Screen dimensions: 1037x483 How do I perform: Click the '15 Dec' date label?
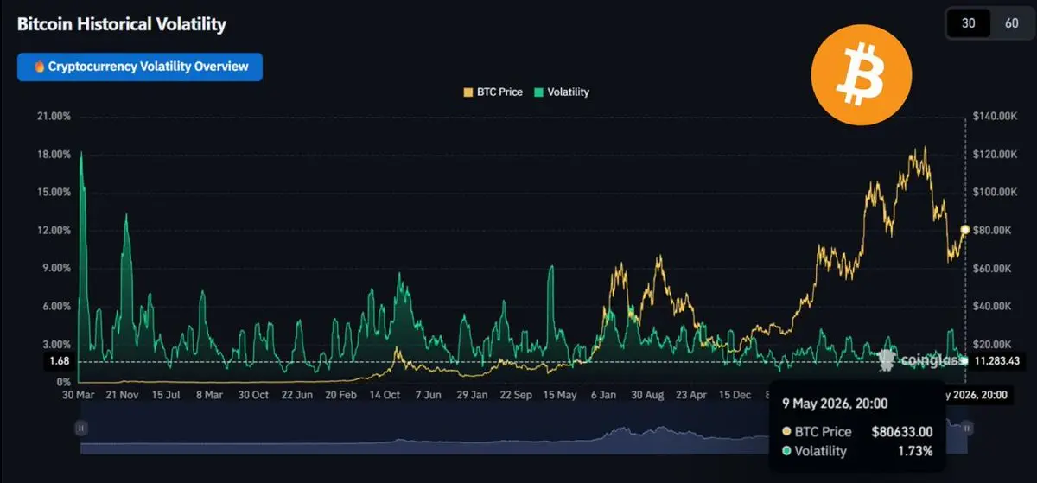(735, 395)
